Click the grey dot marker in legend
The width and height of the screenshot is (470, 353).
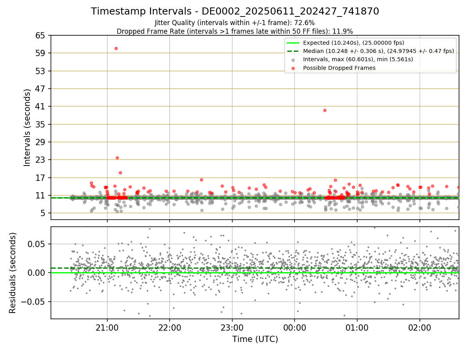293,60
